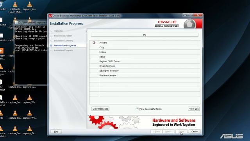The image size is (250, 141).
Task: Minimize the Oracle installer window
Action: (x=185, y=15)
